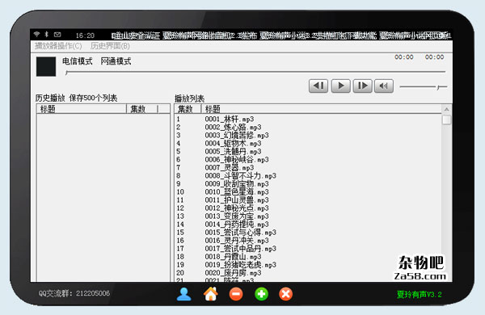485x315 pixels.
Task: Click the red X close icon
Action: (286, 294)
